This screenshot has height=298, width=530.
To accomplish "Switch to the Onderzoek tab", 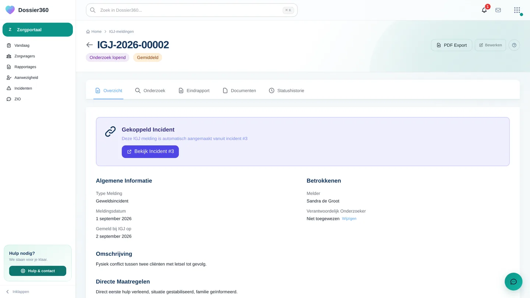I will pyautogui.click(x=150, y=91).
